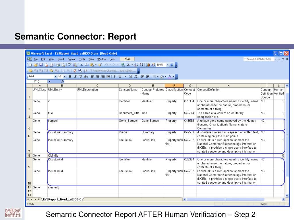Launch the Chart Wizard icon
Image resolution: width=294 pixels, height=220 pixels.
[x=148, y=65]
